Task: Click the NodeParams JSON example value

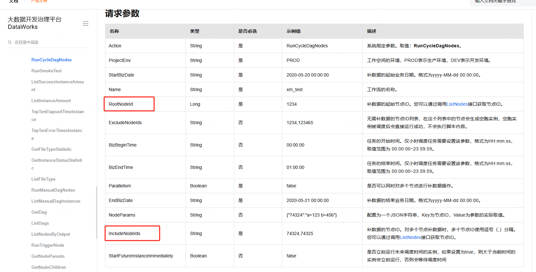Action: point(311,215)
